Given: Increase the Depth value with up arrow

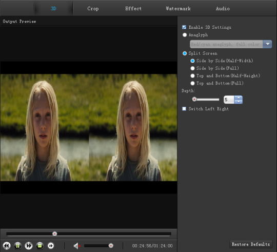Looking at the screenshot, I should click(x=239, y=98).
